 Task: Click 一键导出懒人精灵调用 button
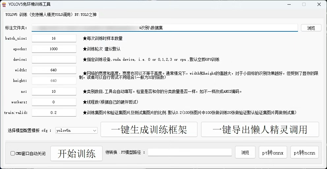click(260, 129)
